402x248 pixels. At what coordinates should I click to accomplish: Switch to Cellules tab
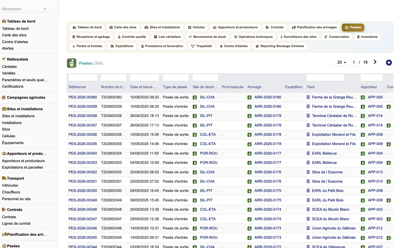pyautogui.click(x=196, y=27)
